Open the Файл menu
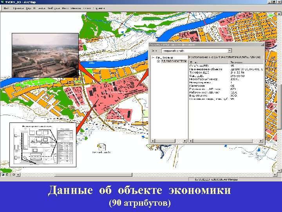282x212 pixels. point(6,8)
